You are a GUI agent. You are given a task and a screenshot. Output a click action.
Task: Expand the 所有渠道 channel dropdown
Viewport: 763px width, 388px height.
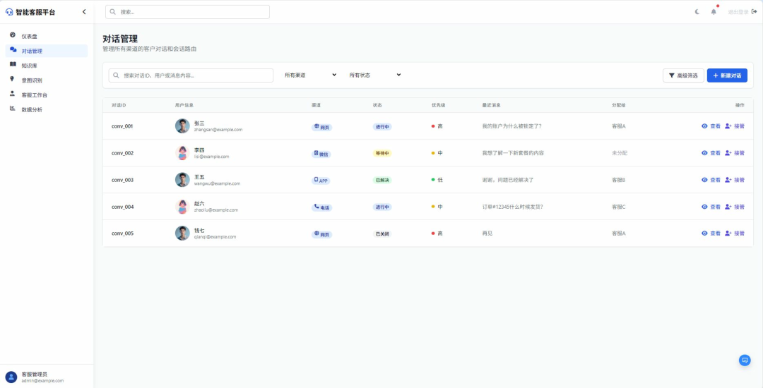(x=310, y=75)
